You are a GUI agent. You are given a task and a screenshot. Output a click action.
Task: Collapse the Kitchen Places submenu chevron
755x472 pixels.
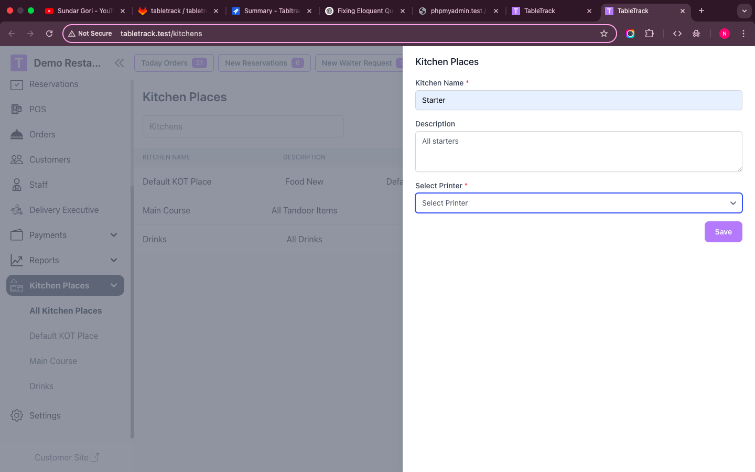(114, 285)
